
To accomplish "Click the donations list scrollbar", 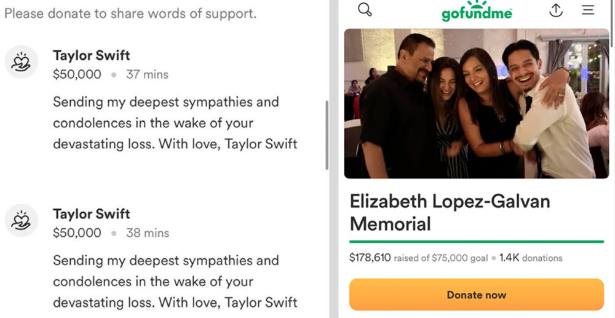I will [x=327, y=135].
